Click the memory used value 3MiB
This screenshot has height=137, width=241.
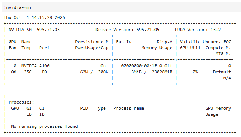click(x=136, y=72)
